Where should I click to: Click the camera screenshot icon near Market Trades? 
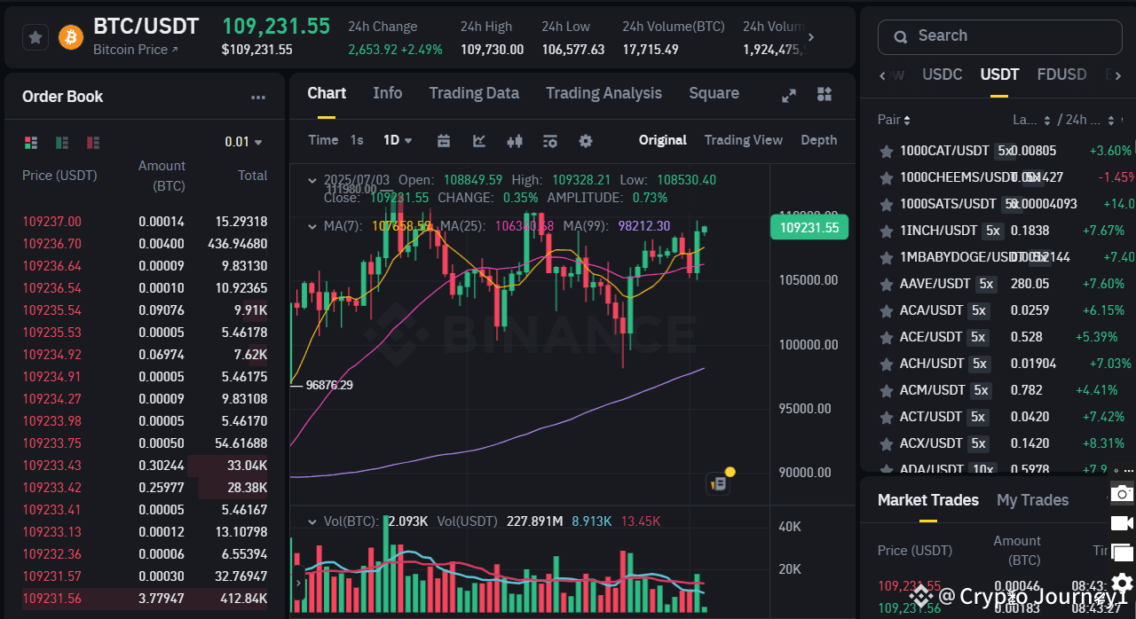pos(1121,493)
